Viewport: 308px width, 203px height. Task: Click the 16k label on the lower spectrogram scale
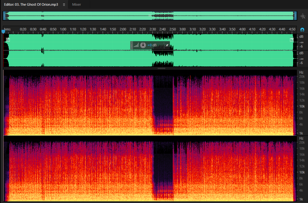(x=302, y=154)
